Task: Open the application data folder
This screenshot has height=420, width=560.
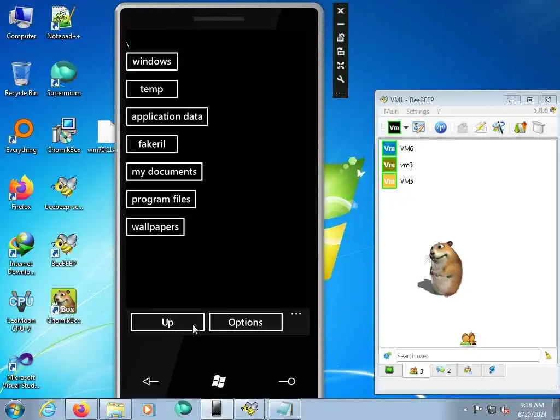Action: pos(167,116)
